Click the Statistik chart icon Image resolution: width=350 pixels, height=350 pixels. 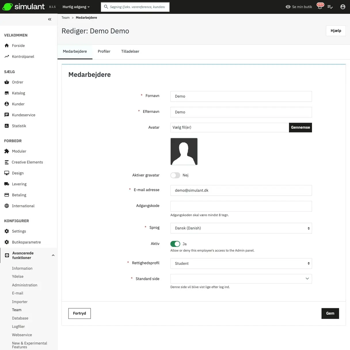[x=7, y=126]
